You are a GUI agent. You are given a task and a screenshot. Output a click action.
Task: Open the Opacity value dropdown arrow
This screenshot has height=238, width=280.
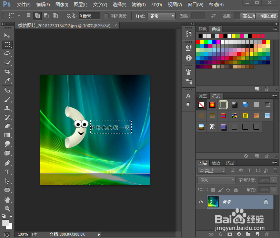pos(273,180)
